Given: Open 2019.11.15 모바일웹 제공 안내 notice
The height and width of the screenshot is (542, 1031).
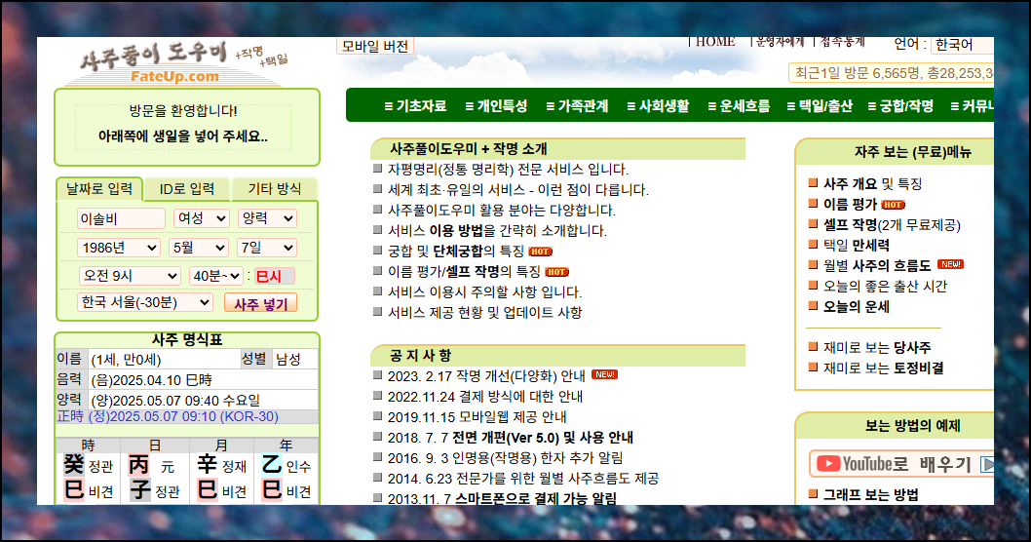Looking at the screenshot, I should (477, 417).
